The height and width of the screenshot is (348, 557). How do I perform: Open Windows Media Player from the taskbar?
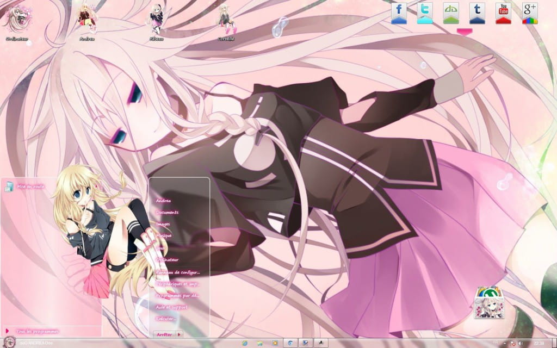pyautogui.click(x=275, y=343)
